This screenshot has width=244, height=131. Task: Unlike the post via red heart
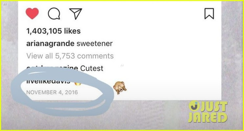[32, 13]
